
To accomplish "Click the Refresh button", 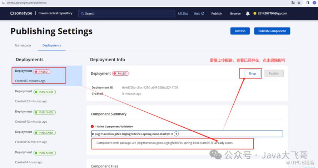I will (x=240, y=31).
